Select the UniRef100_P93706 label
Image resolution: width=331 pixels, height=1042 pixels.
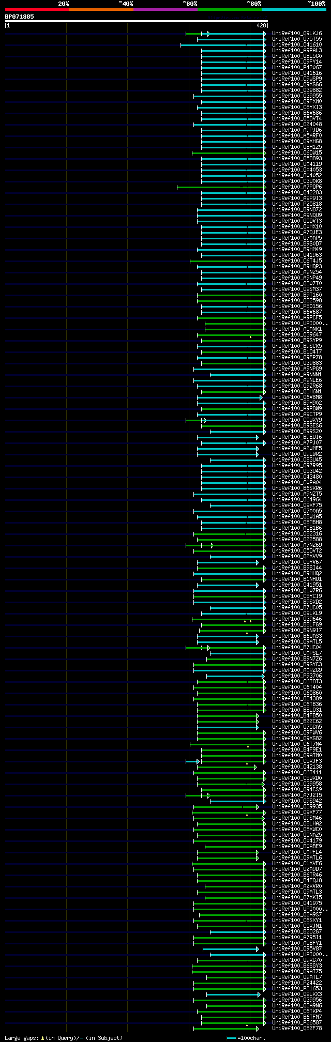pos(297,676)
